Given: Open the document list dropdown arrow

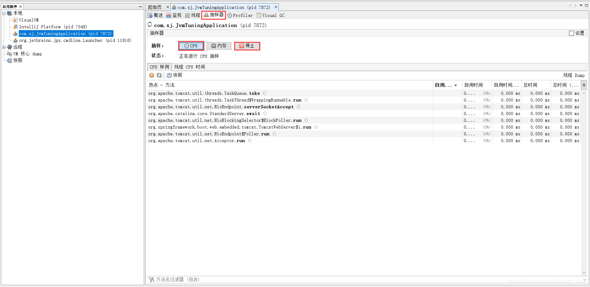Looking at the screenshot, I should (x=581, y=6).
